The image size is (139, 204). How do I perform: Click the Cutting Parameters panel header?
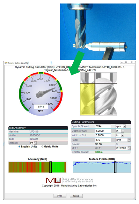pyautogui.click(x=101, y=122)
